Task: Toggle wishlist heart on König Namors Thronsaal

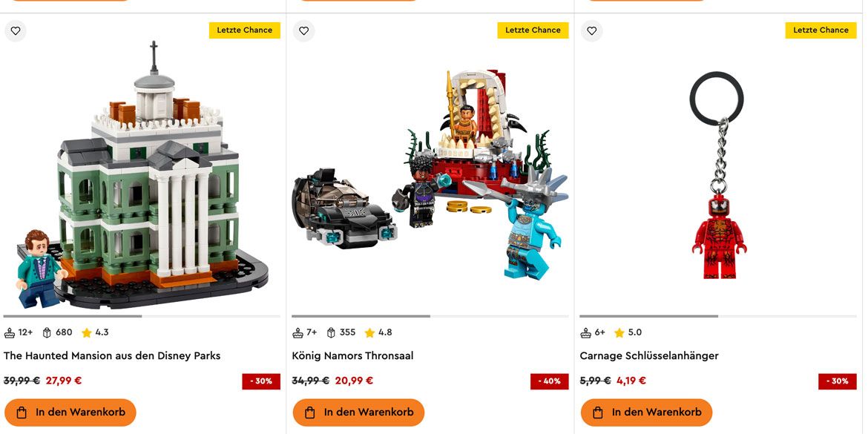Action: (304, 31)
